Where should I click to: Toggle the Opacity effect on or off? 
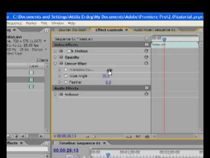click(61, 57)
